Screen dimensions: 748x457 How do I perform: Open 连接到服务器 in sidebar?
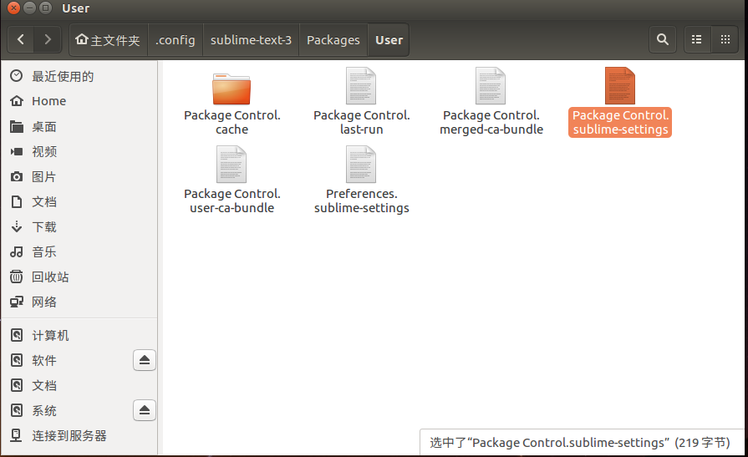[x=79, y=436]
